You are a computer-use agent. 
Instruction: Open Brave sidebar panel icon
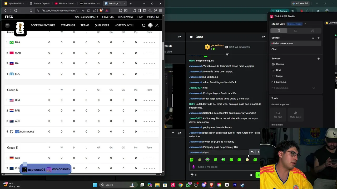[x=140, y=10]
